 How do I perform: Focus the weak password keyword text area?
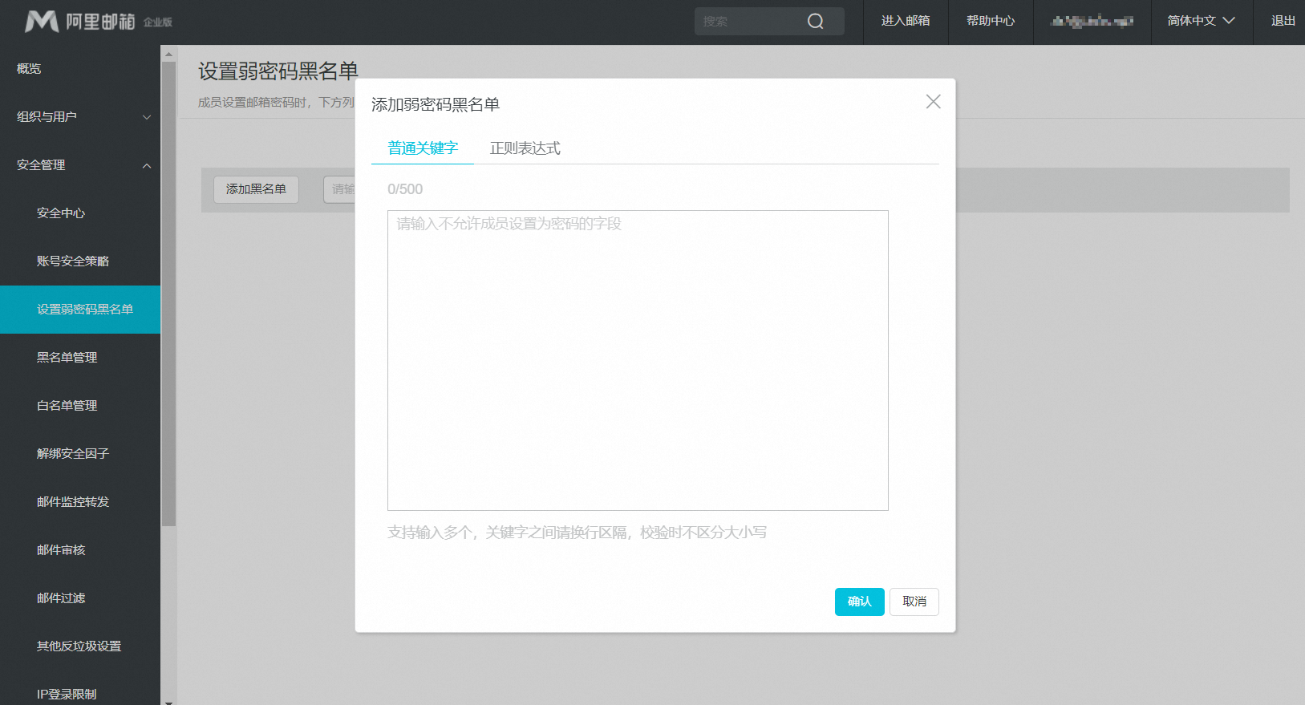638,360
